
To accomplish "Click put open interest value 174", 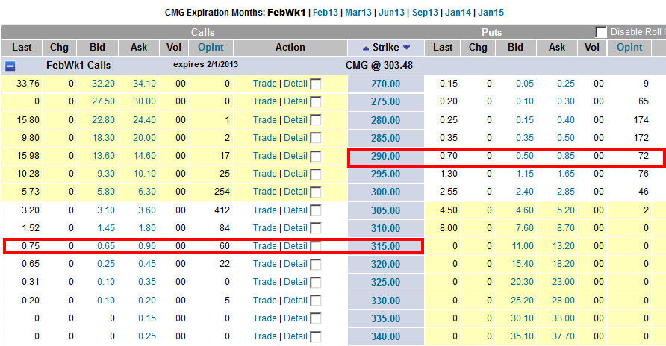I will coord(641,119).
